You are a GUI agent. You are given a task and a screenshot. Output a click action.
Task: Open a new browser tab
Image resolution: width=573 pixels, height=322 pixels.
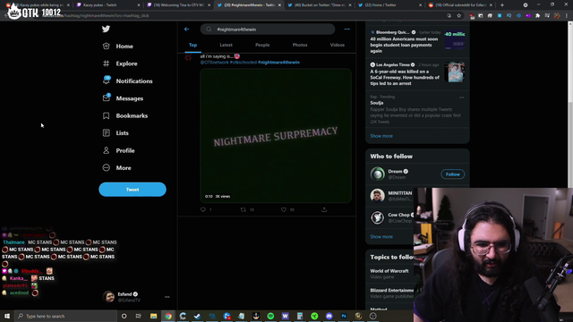[502, 5]
